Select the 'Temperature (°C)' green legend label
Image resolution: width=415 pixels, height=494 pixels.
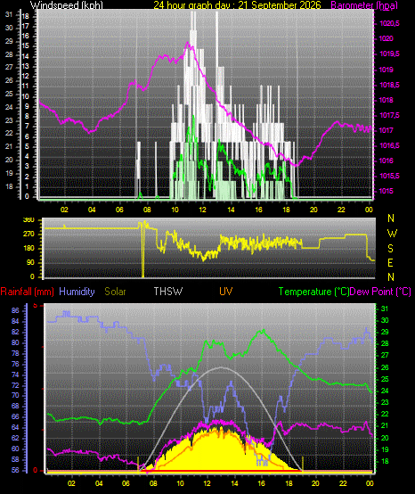point(314,292)
